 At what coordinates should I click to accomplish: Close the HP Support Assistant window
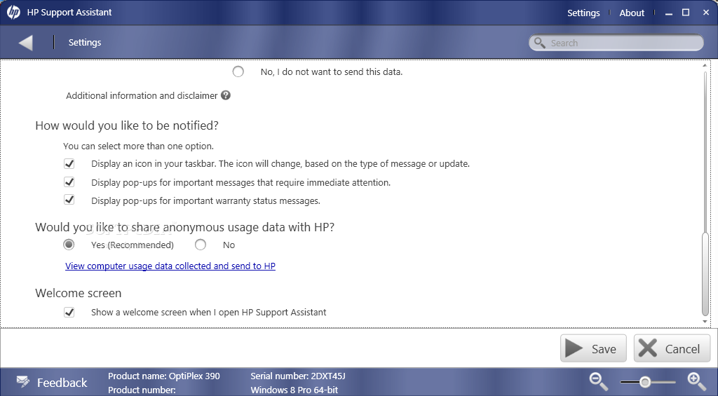705,13
